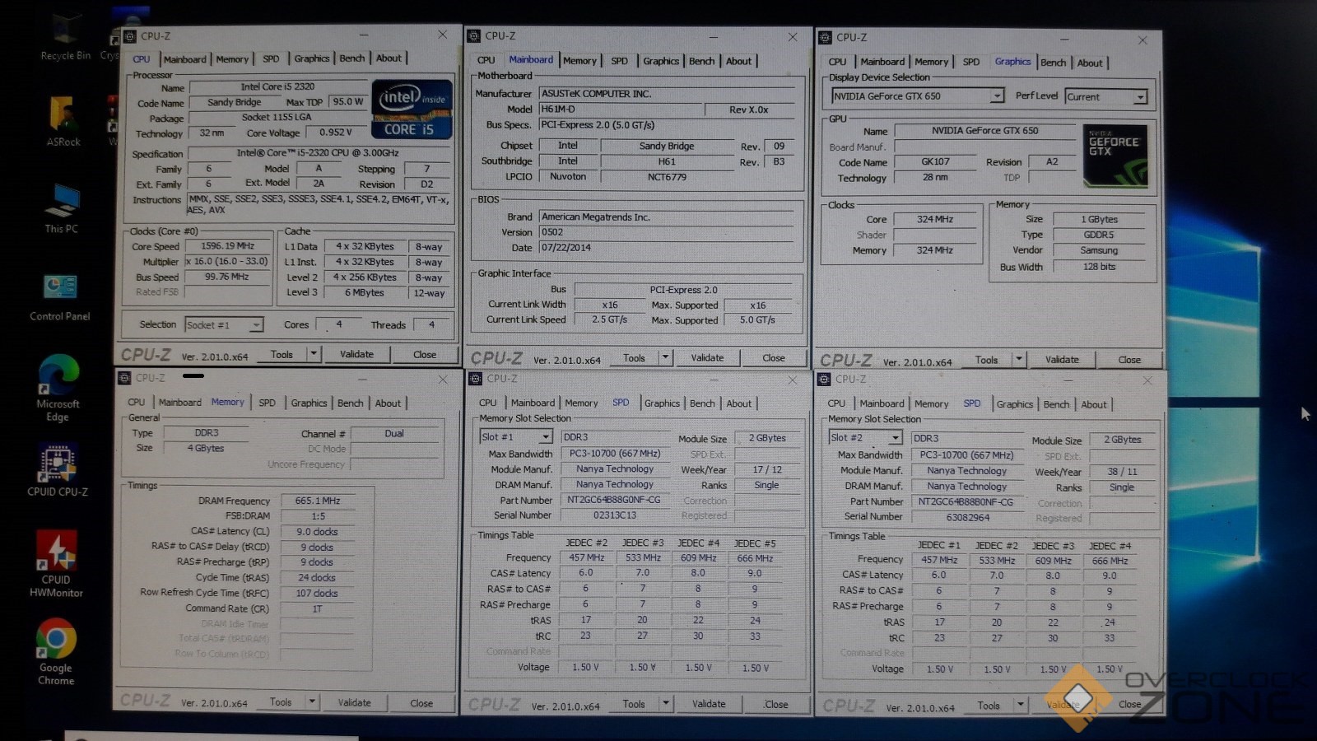Expand Tools arrow in Graphics window
This screenshot has height=741, width=1317.
[1018, 359]
